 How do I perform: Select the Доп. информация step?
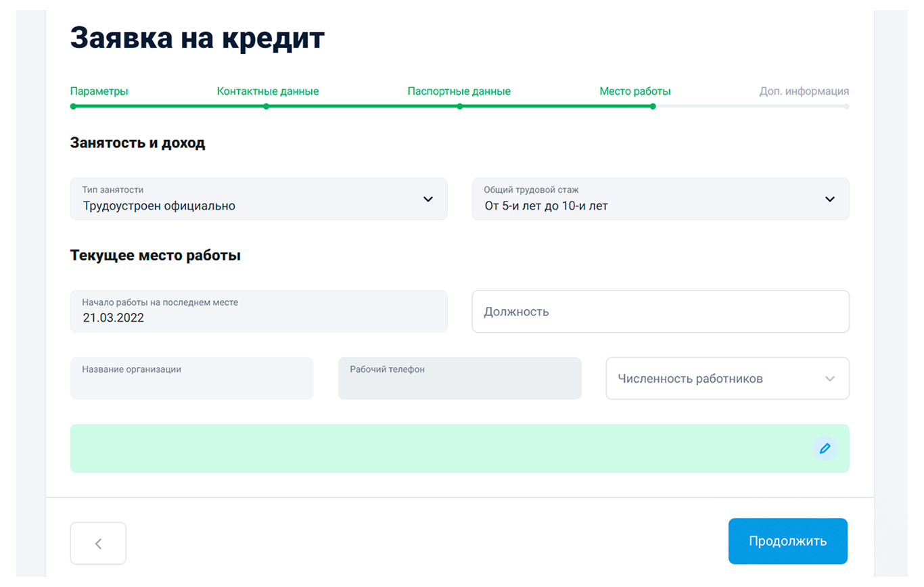pos(804,91)
